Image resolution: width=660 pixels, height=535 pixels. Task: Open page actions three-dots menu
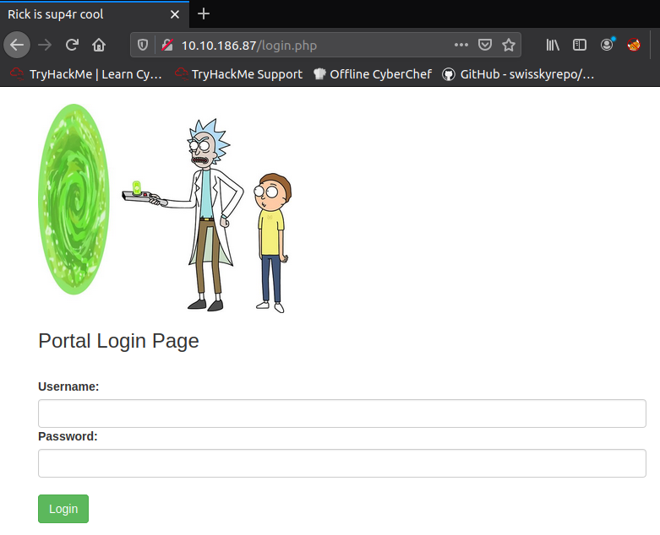point(461,45)
